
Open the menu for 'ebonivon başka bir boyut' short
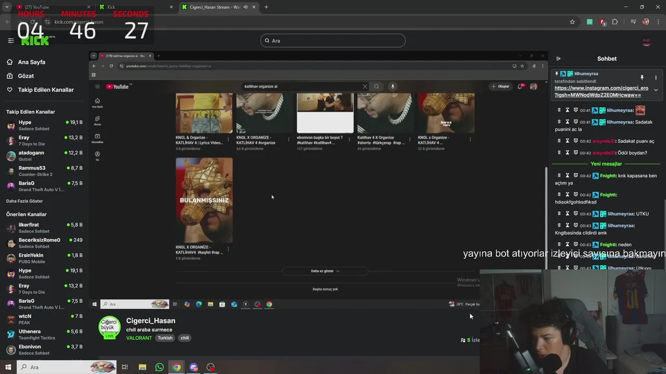pyautogui.click(x=349, y=139)
